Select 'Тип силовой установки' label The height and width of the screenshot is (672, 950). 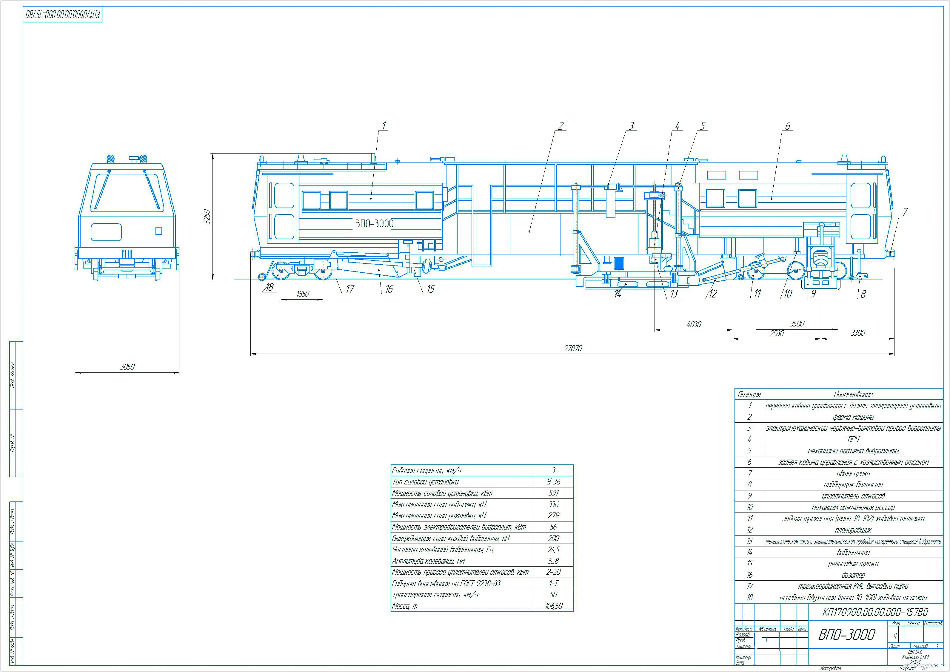(x=425, y=482)
